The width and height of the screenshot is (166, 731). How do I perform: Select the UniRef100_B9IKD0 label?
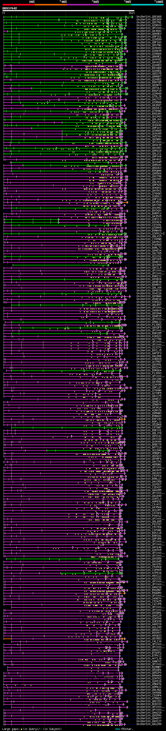(149, 211)
